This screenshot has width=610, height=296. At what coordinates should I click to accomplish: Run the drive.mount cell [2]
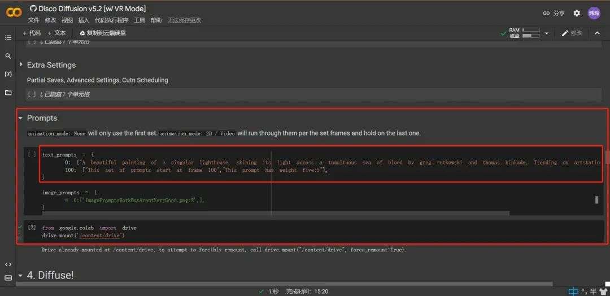[x=32, y=228]
